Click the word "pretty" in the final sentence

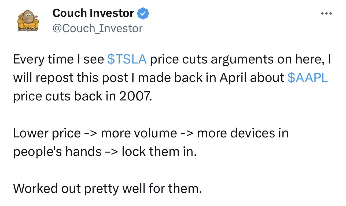pyautogui.click(x=102, y=188)
